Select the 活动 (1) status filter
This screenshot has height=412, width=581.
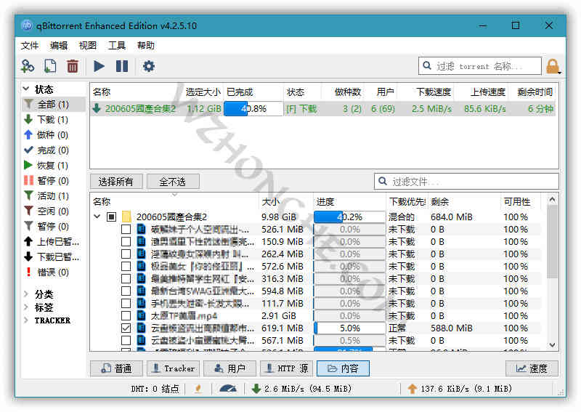coord(46,195)
